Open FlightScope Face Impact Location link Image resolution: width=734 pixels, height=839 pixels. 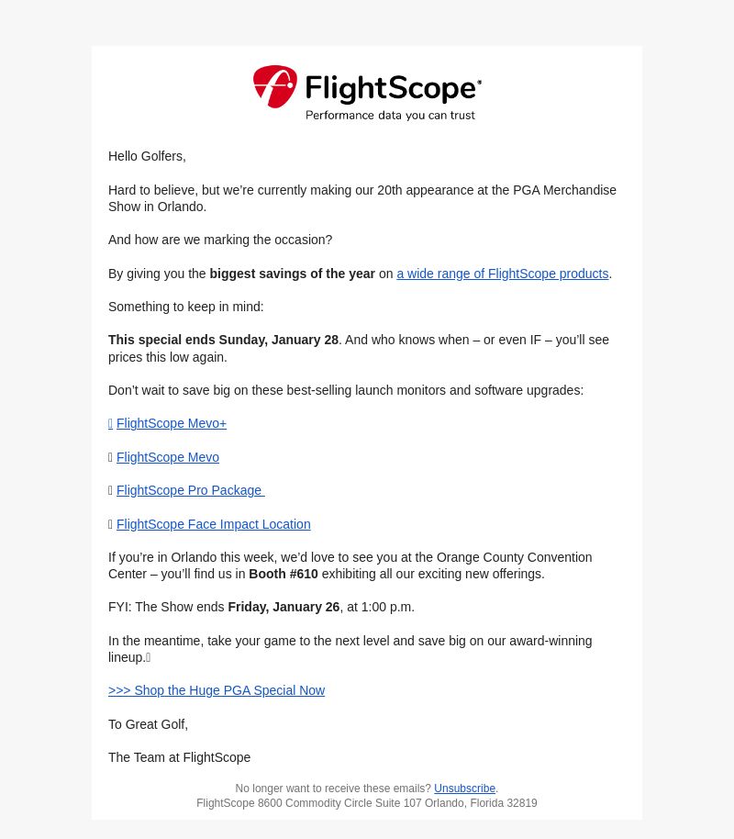click(214, 524)
